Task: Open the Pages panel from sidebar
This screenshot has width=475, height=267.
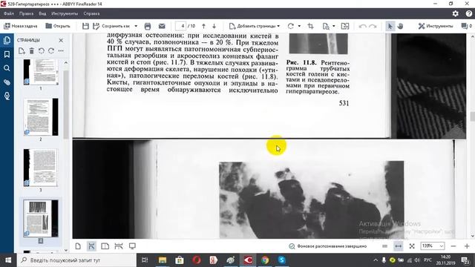Action: [7, 40]
